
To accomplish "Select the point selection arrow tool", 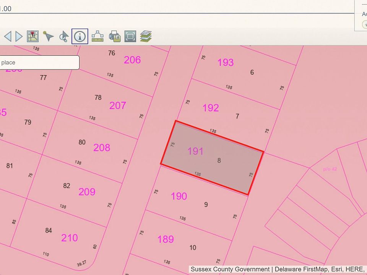I will tap(48, 36).
